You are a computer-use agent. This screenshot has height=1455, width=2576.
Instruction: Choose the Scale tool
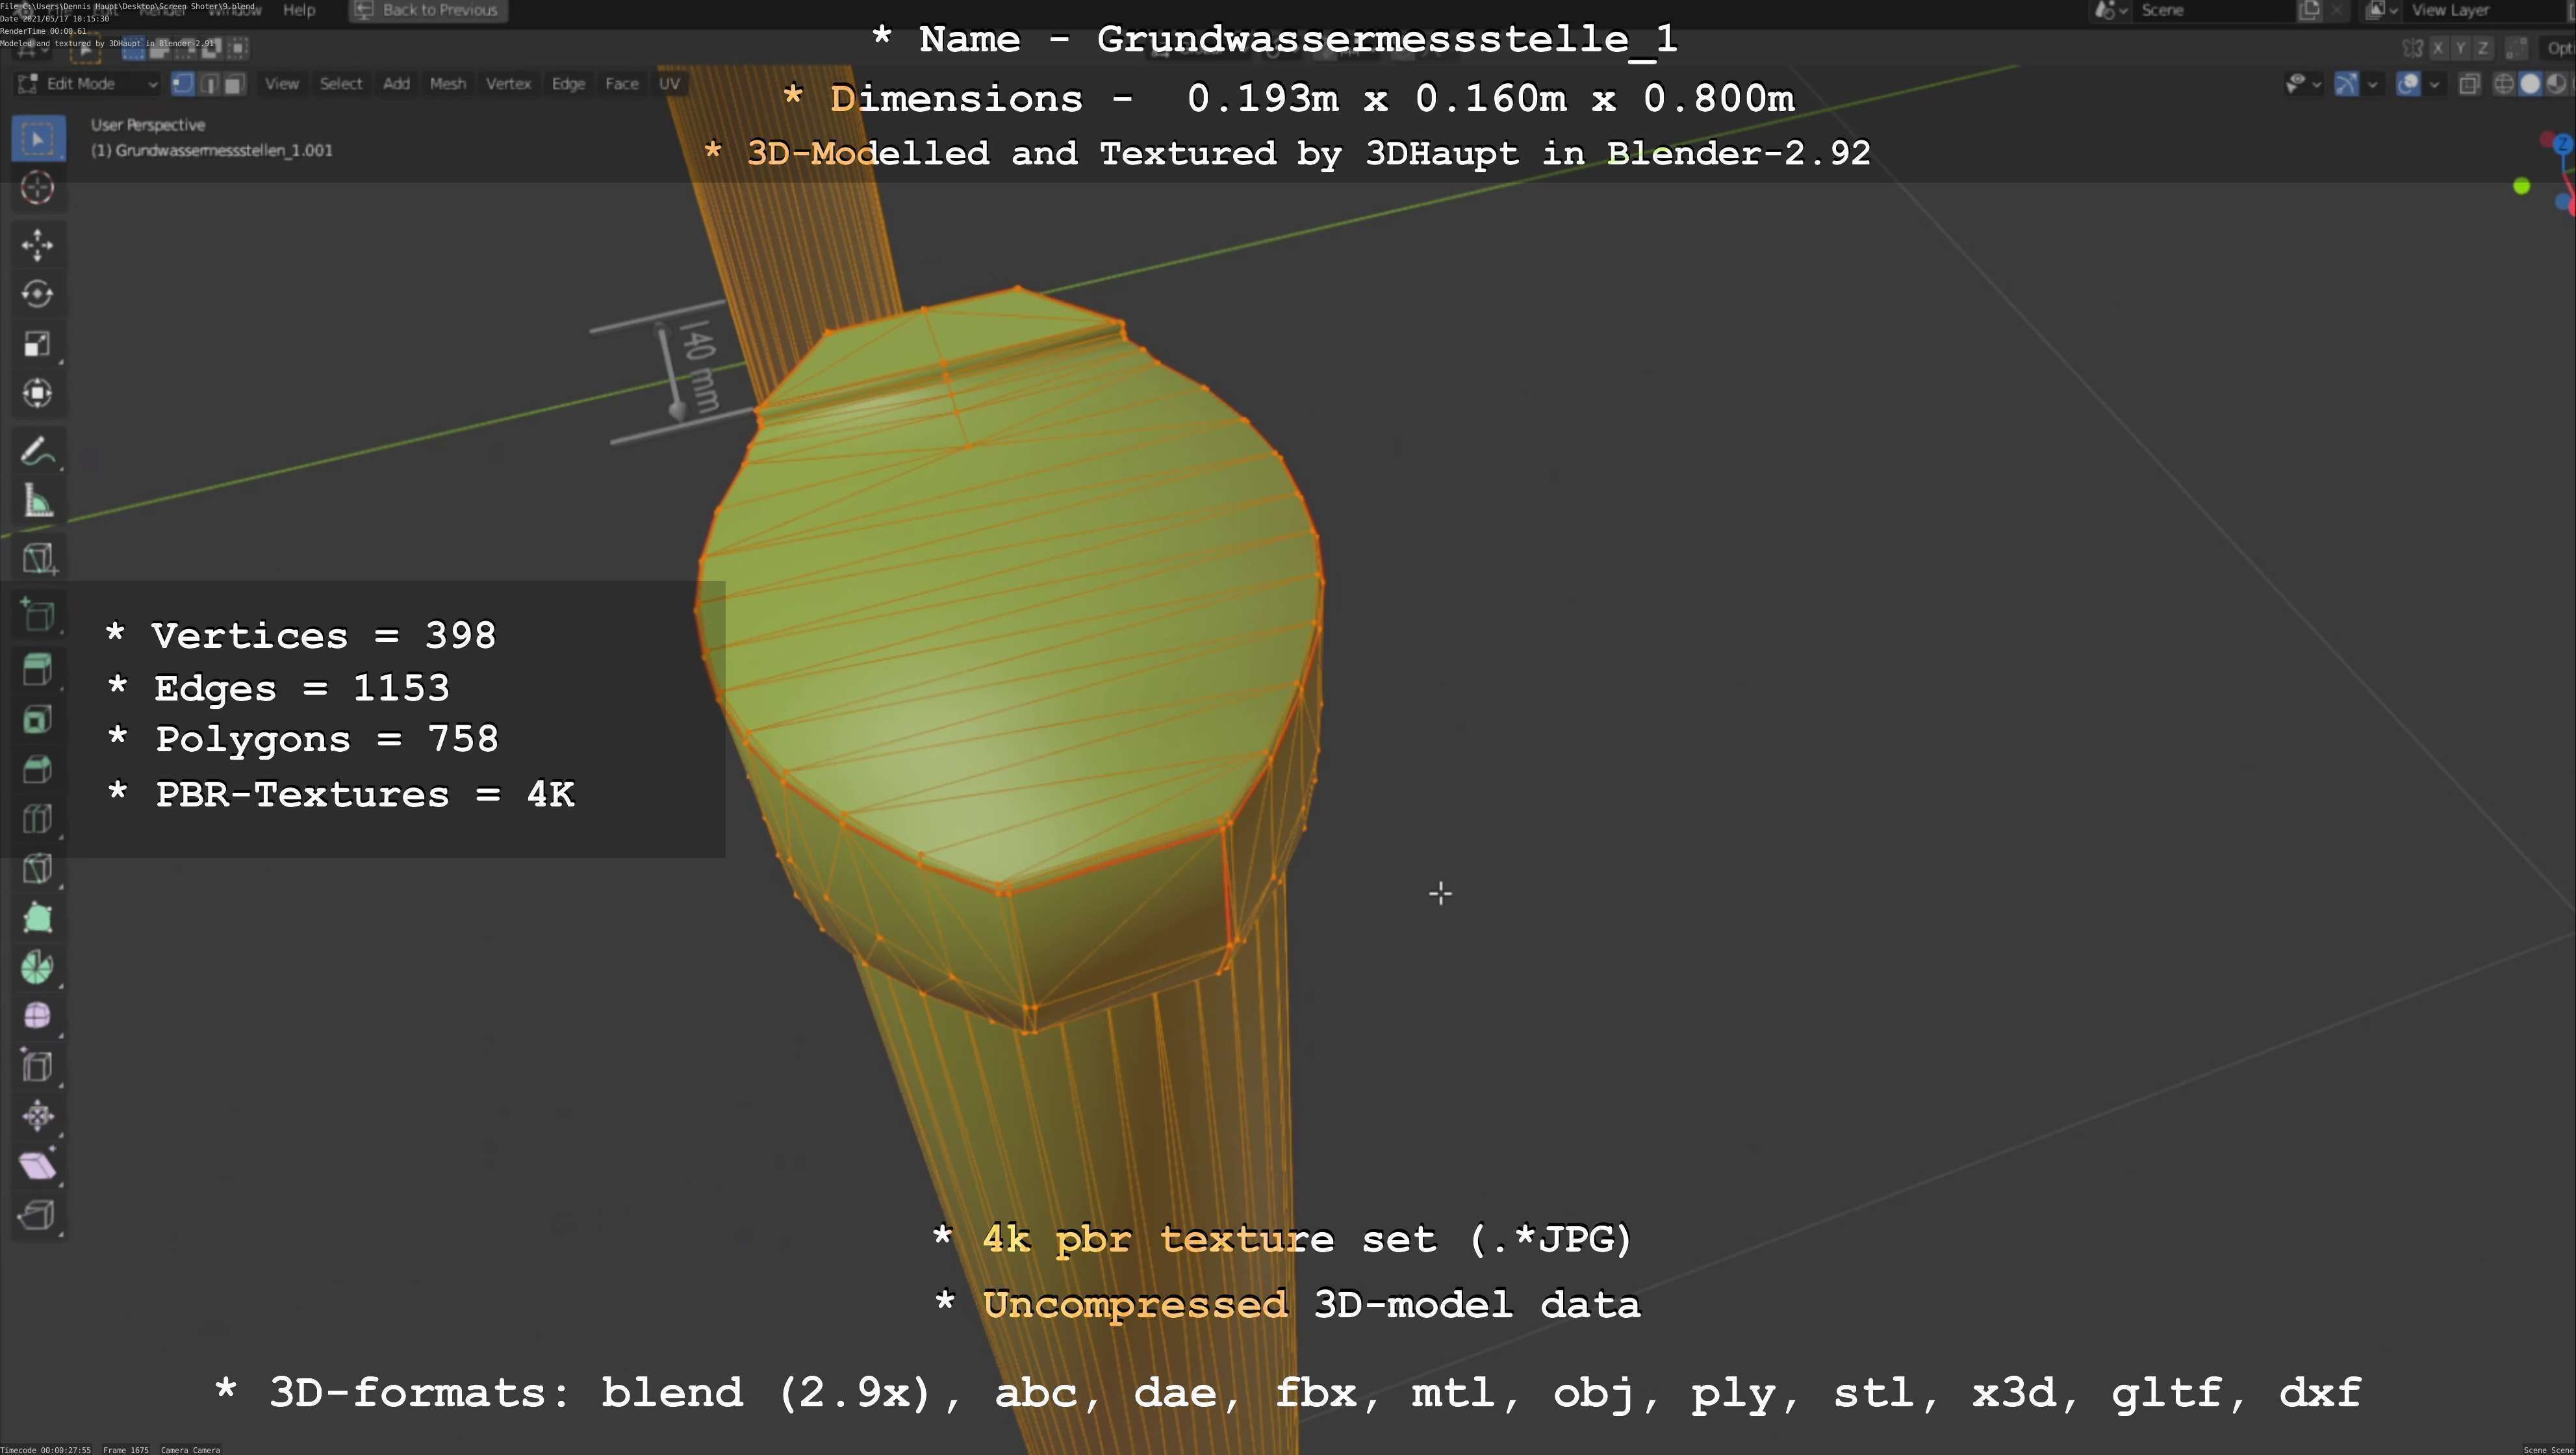pyautogui.click(x=38, y=344)
